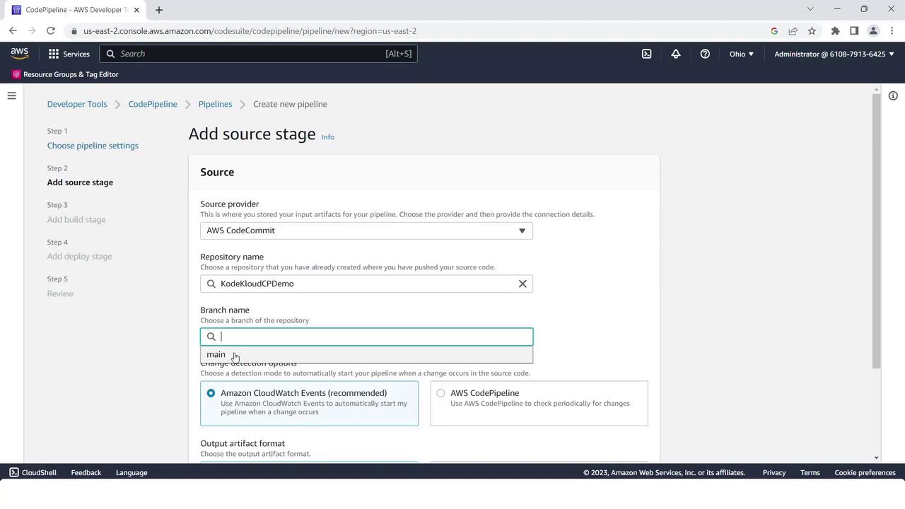Click the Review step label
The image size is (905, 509).
pyautogui.click(x=60, y=293)
